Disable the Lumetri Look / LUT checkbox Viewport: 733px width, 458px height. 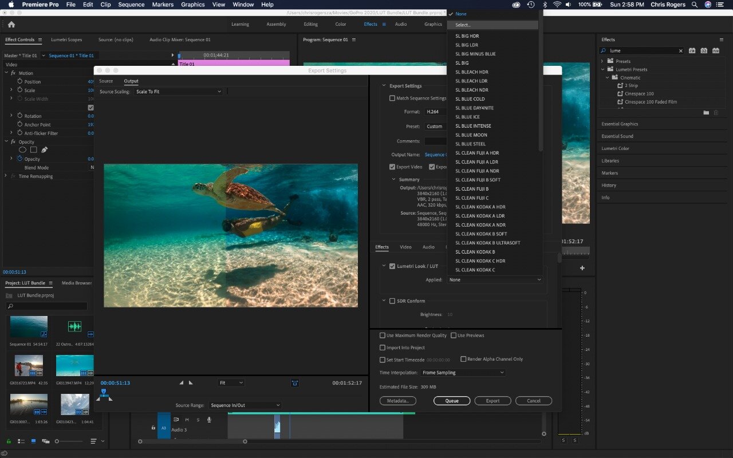[x=392, y=266]
